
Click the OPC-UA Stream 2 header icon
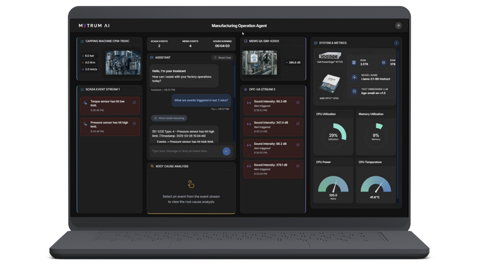(x=246, y=89)
